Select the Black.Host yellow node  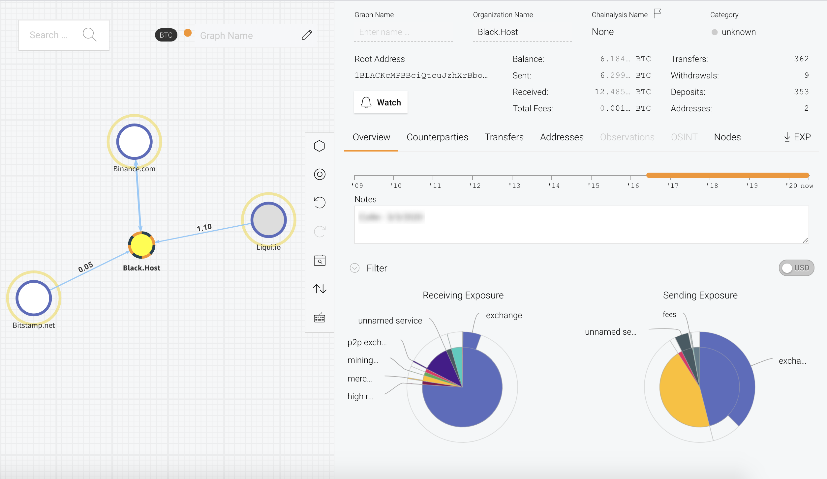(x=141, y=245)
